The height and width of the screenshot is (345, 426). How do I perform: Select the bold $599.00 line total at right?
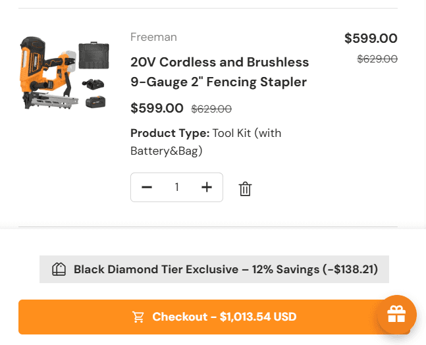click(x=371, y=38)
